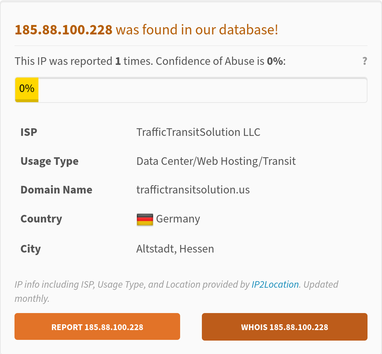Image resolution: width=382 pixels, height=354 pixels.
Task: Click the Country row label
Action: [41, 219]
